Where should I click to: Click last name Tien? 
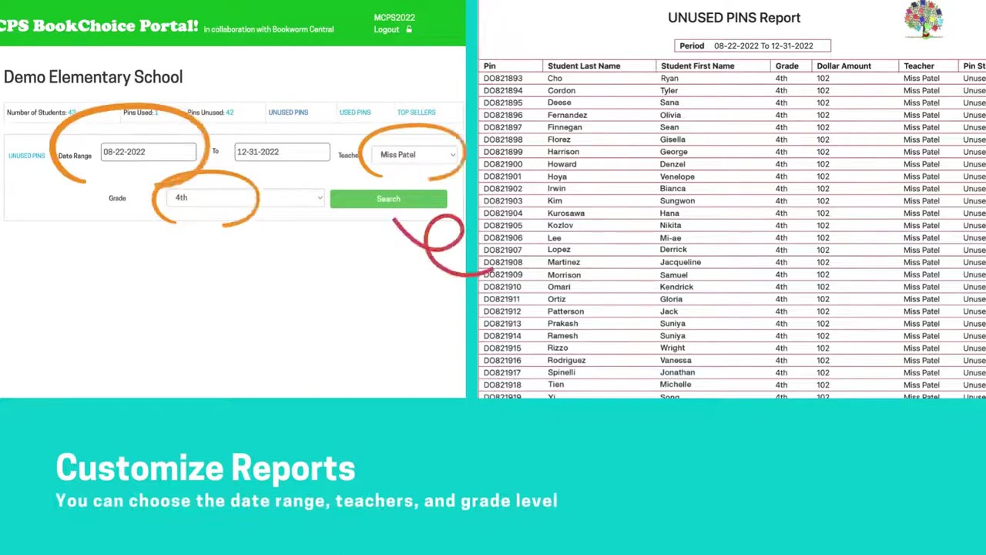click(555, 385)
